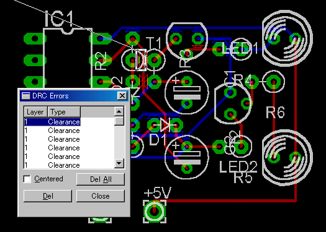Select the highlighted first Clearance error row
Screen dimensions: 326x232
coord(52,122)
